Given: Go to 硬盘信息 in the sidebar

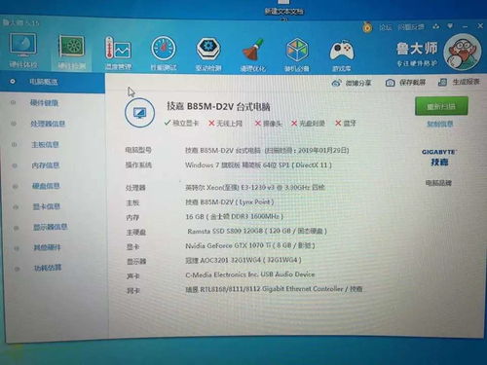Looking at the screenshot, I should [46, 186].
